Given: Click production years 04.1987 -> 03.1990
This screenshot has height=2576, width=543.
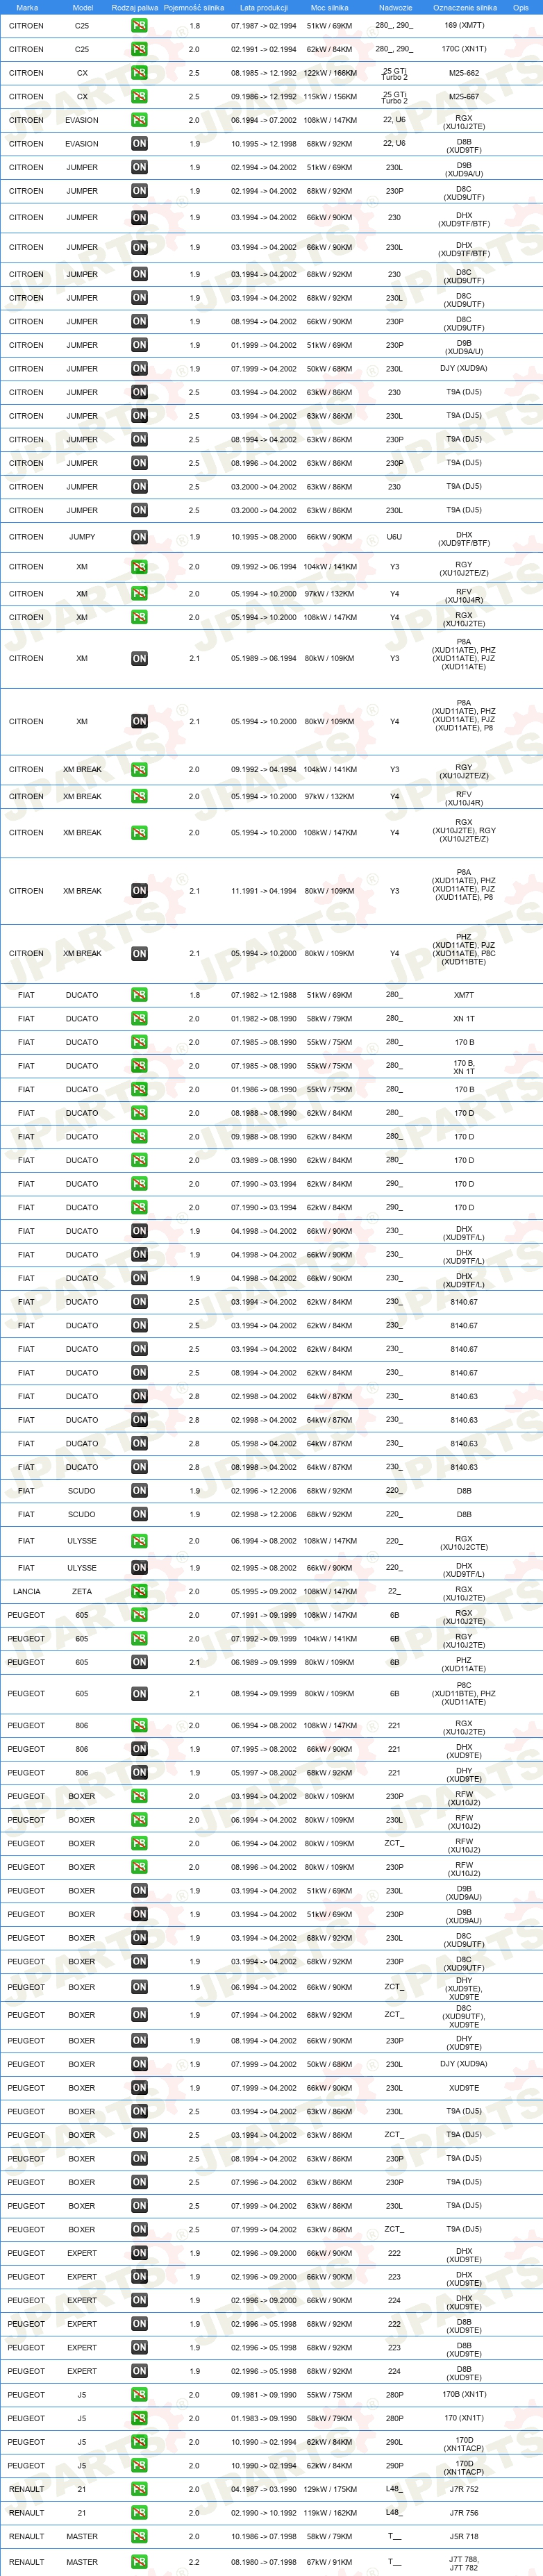Looking at the screenshot, I should tap(264, 2489).
